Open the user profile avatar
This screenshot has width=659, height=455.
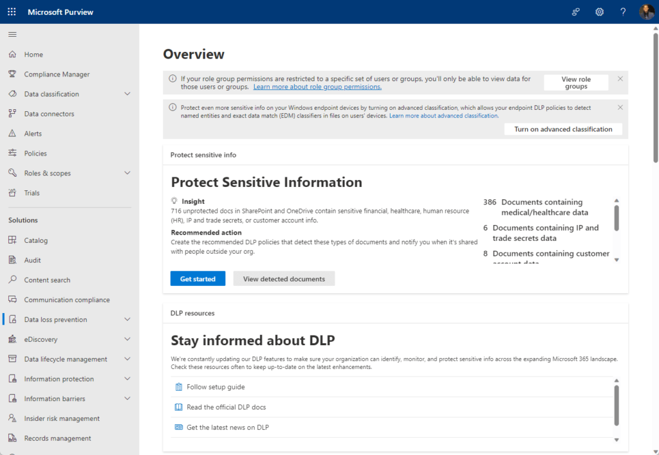[646, 12]
